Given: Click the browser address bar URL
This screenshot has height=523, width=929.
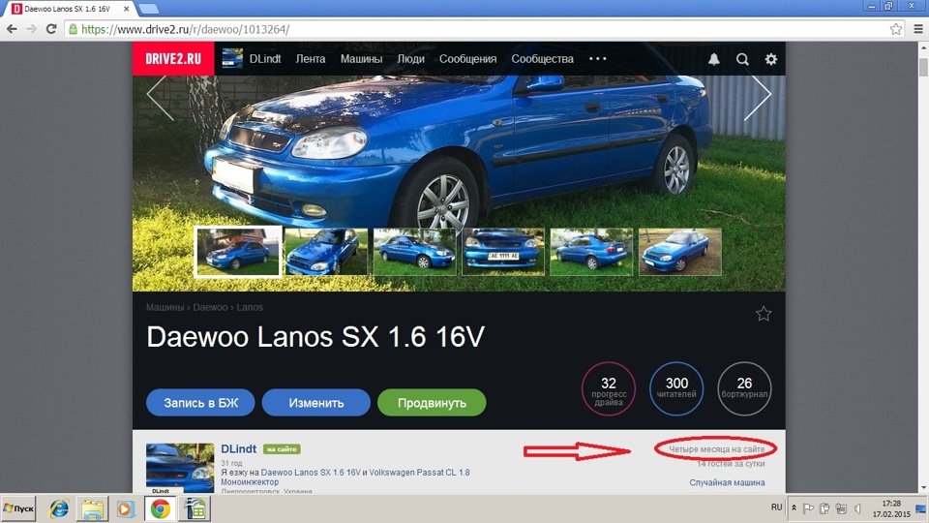Looking at the screenshot, I should point(185,29).
